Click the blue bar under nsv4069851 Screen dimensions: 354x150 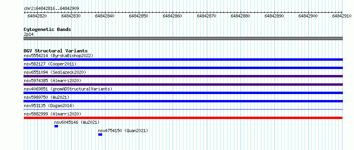[183, 93]
